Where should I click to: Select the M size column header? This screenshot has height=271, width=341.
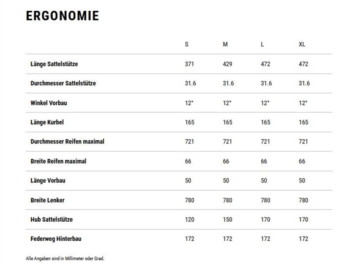click(x=225, y=44)
